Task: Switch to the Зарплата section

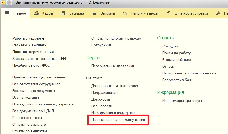Action: click(x=77, y=13)
